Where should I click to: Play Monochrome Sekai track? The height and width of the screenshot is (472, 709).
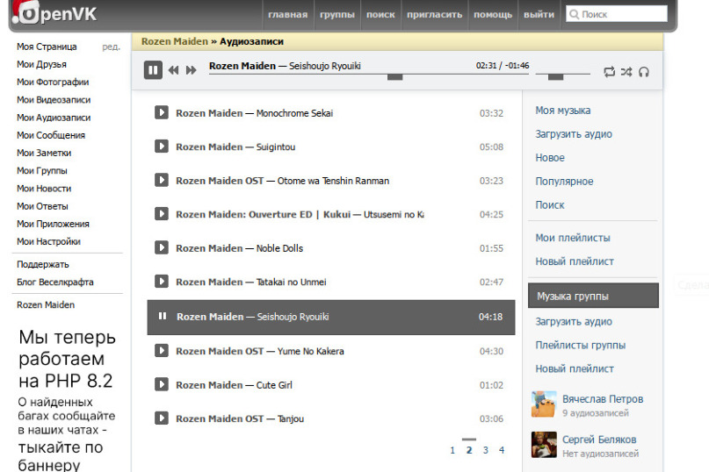click(x=162, y=112)
